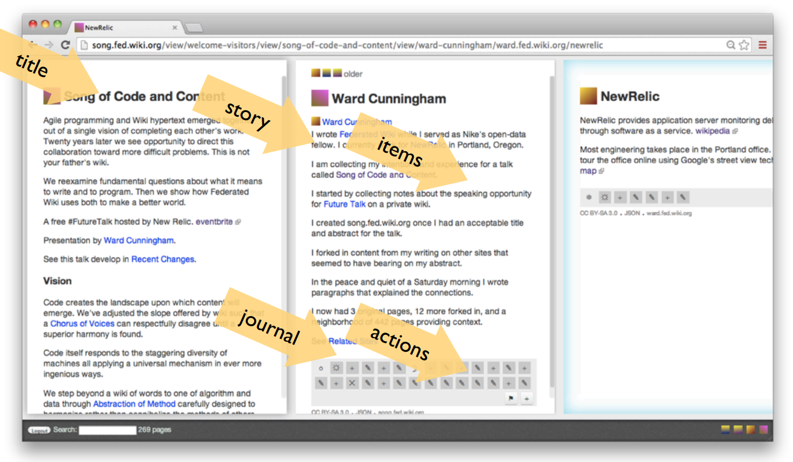This screenshot has height=462, width=793.
Task: Open a new browser tab
Action: [194, 27]
